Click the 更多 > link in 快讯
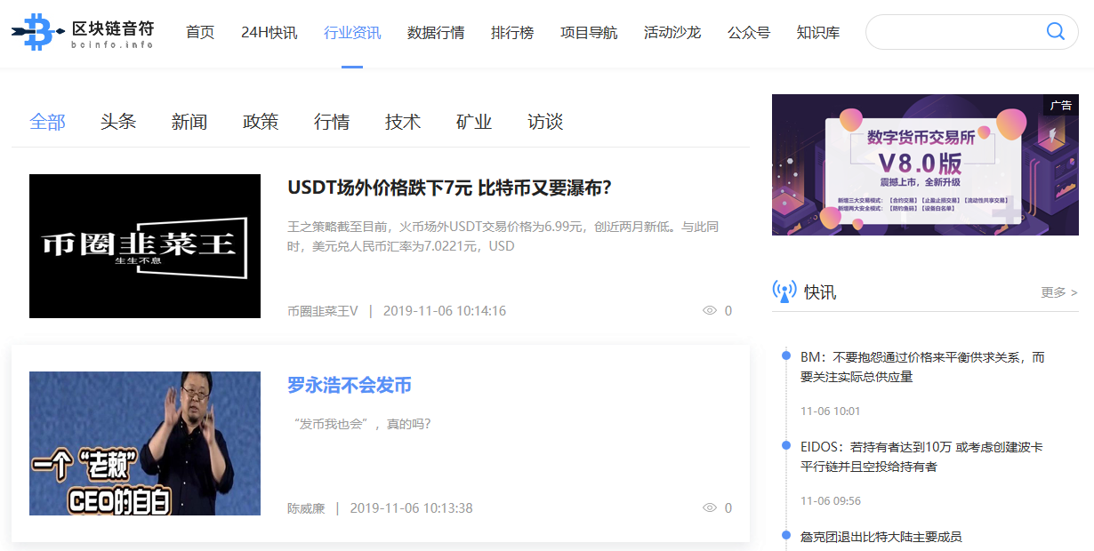The width and height of the screenshot is (1094, 551). click(x=1059, y=292)
